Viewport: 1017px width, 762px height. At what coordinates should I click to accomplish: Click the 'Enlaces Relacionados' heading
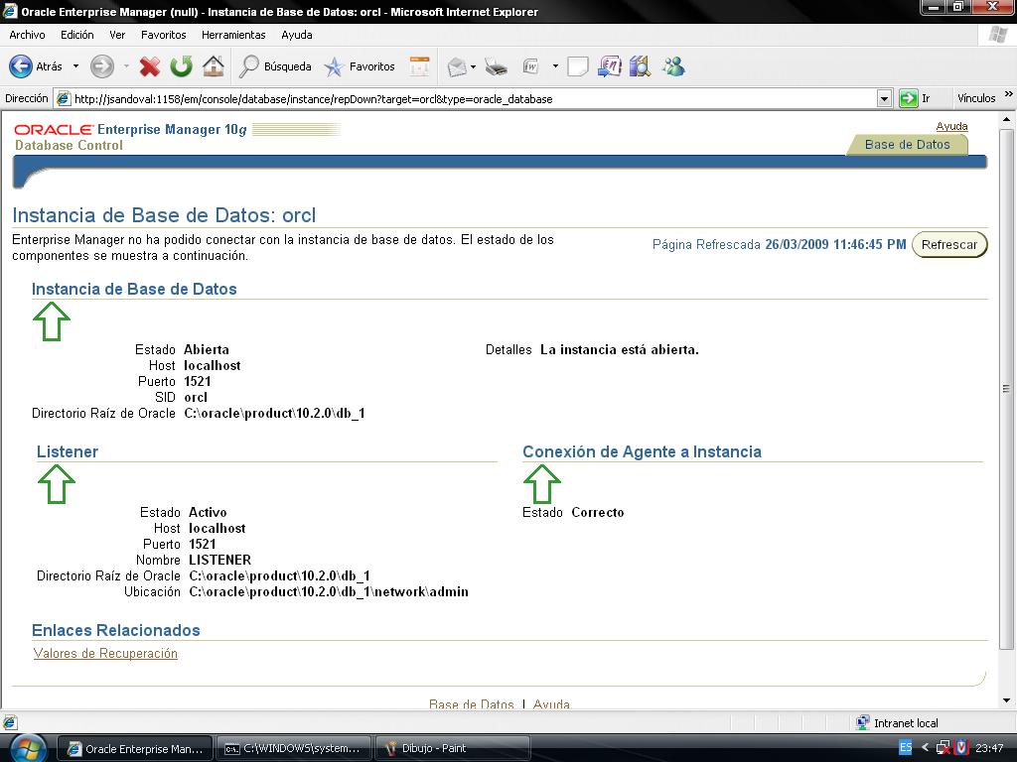pyautogui.click(x=116, y=630)
